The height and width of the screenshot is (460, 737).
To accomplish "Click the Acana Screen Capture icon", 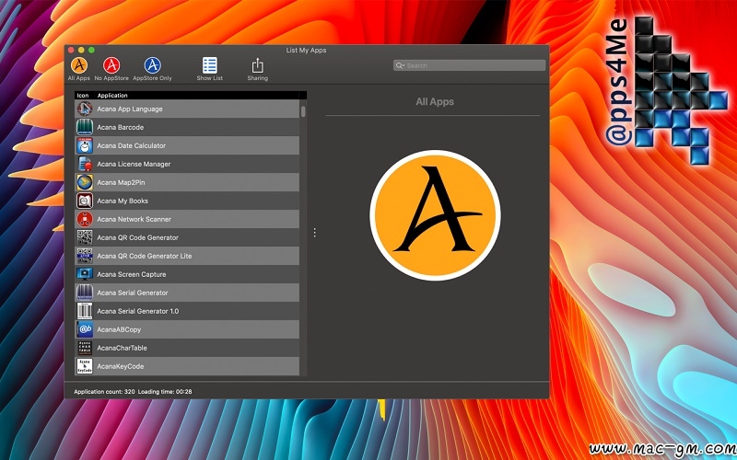I will coord(85,274).
